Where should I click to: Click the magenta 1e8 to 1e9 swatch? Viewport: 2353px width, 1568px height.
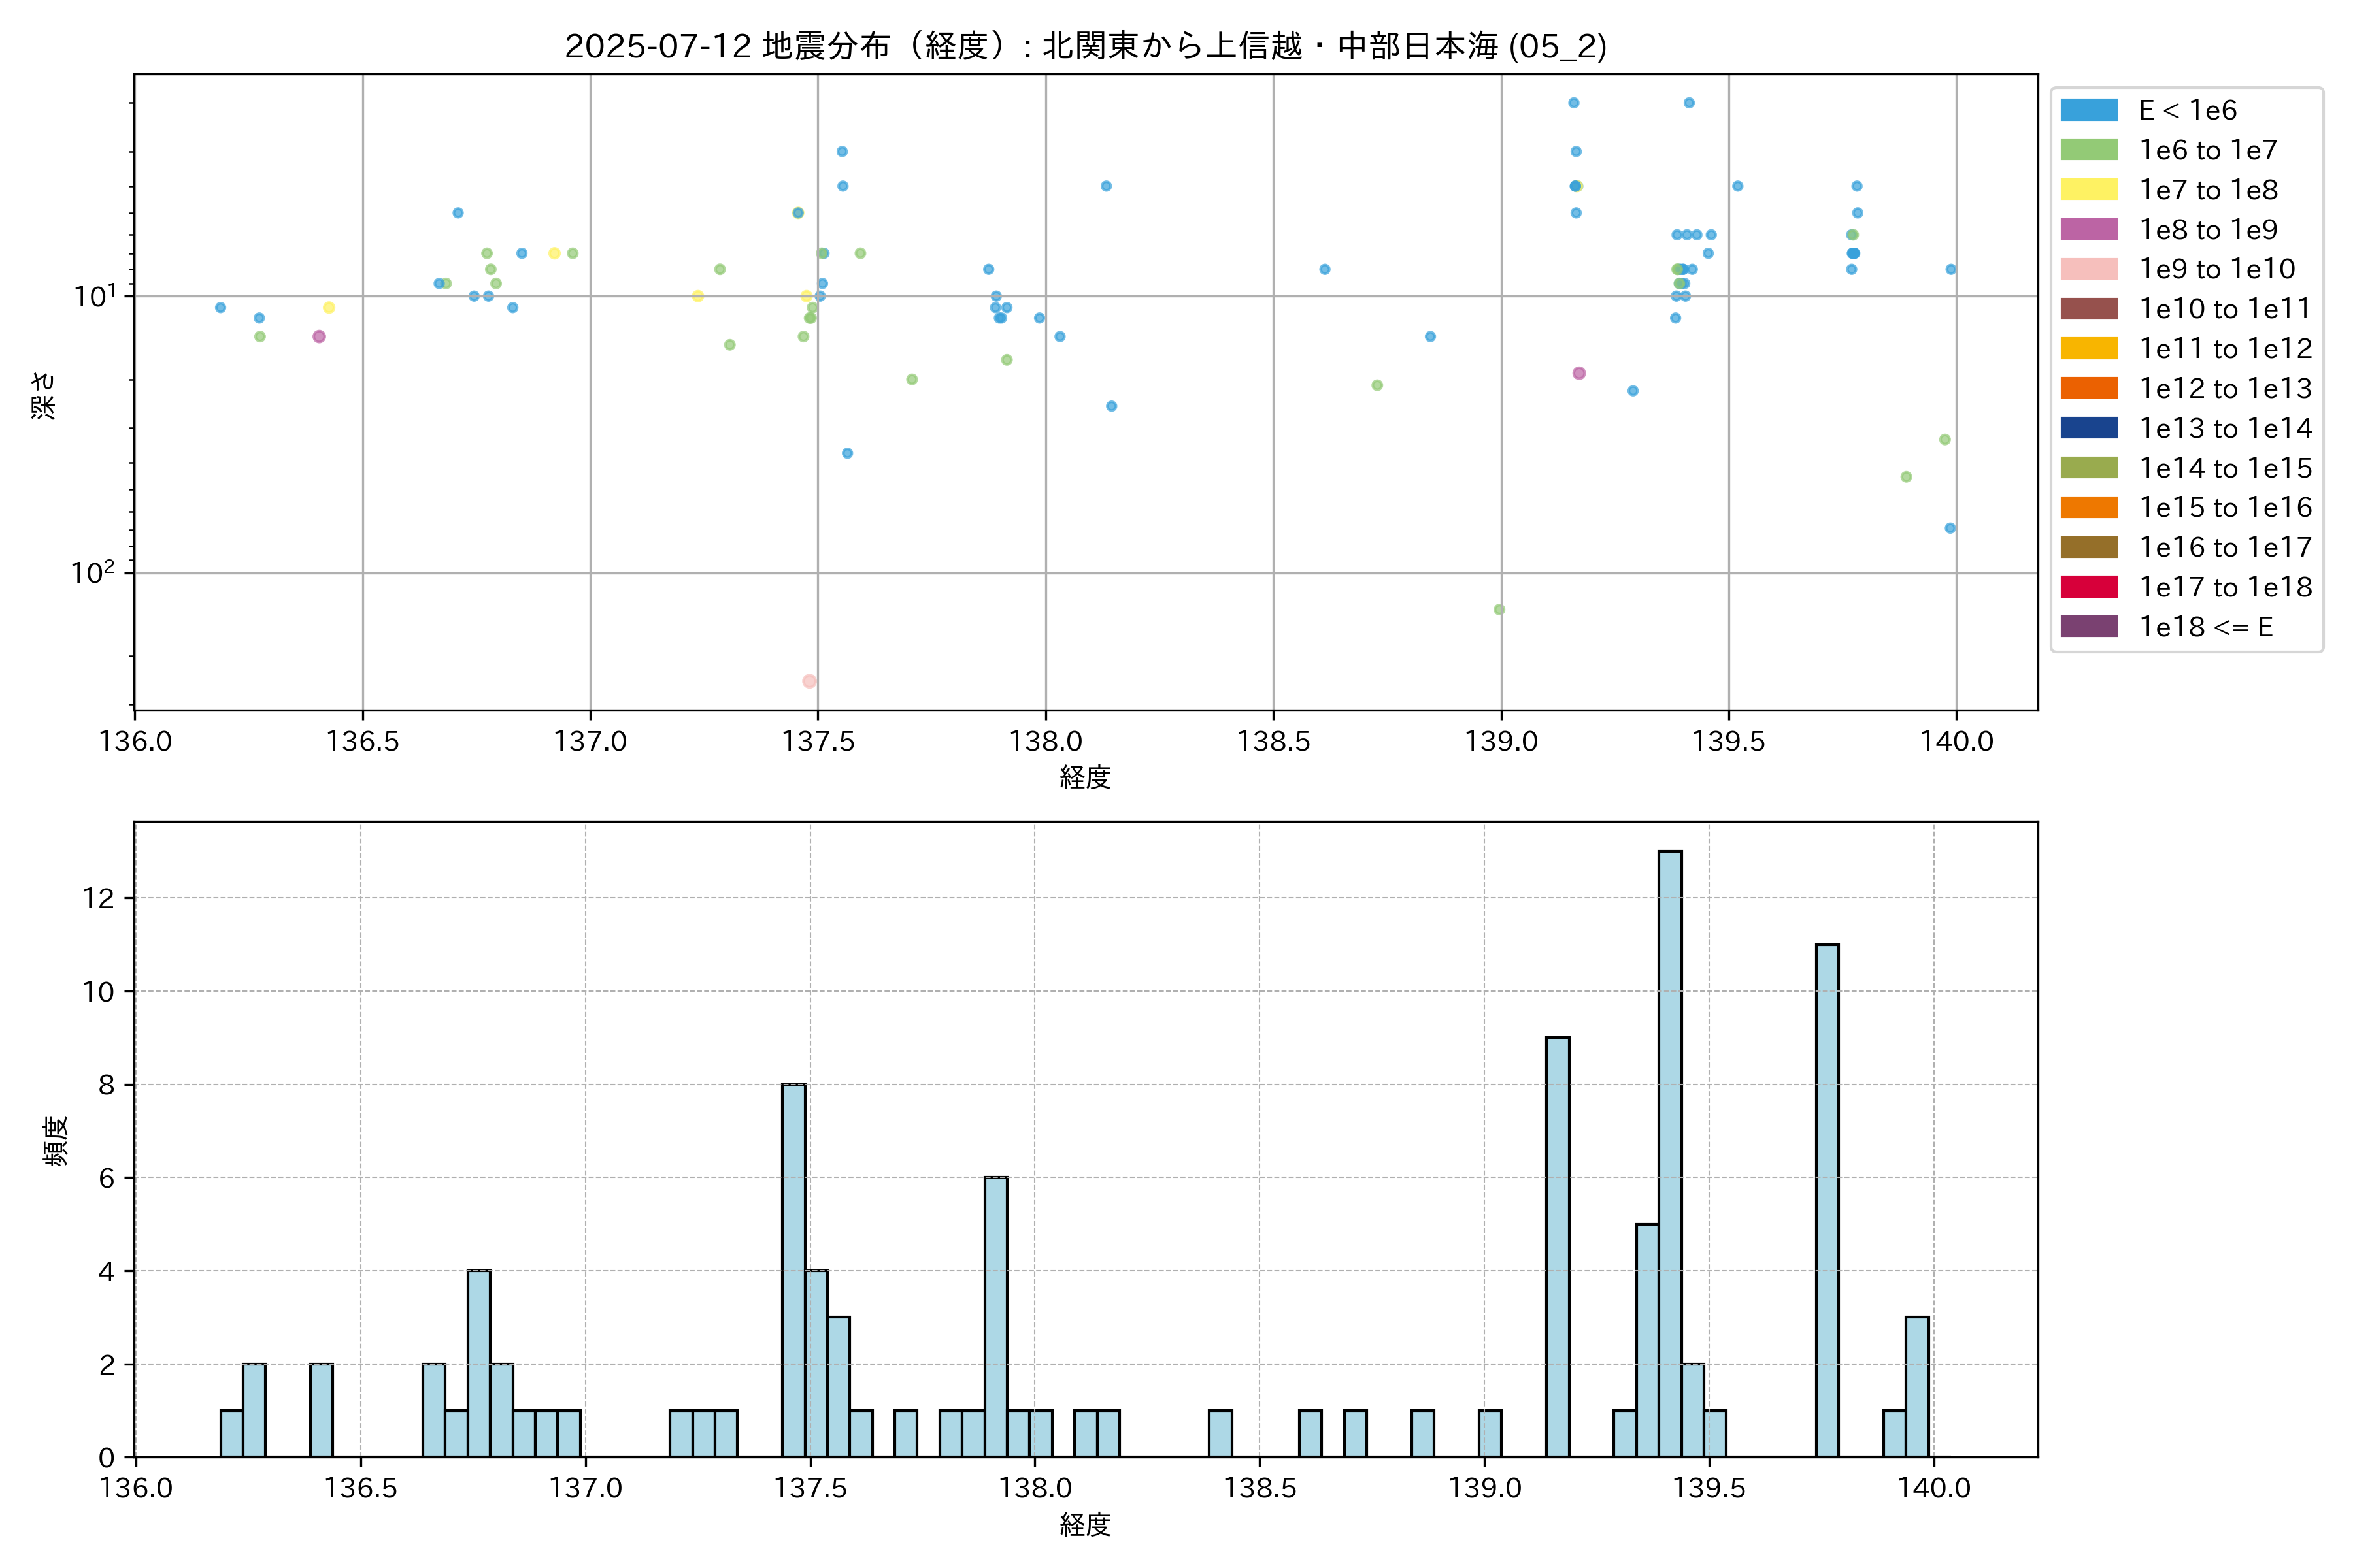pos(2089,229)
